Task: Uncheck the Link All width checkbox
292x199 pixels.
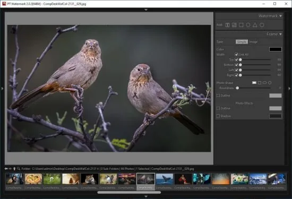Action: tap(236, 55)
